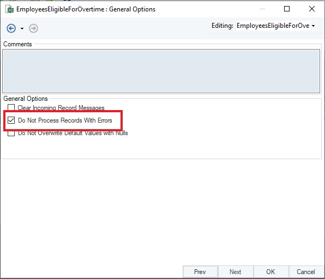Uncheck Do Not Process Records With Errors

coord(11,120)
